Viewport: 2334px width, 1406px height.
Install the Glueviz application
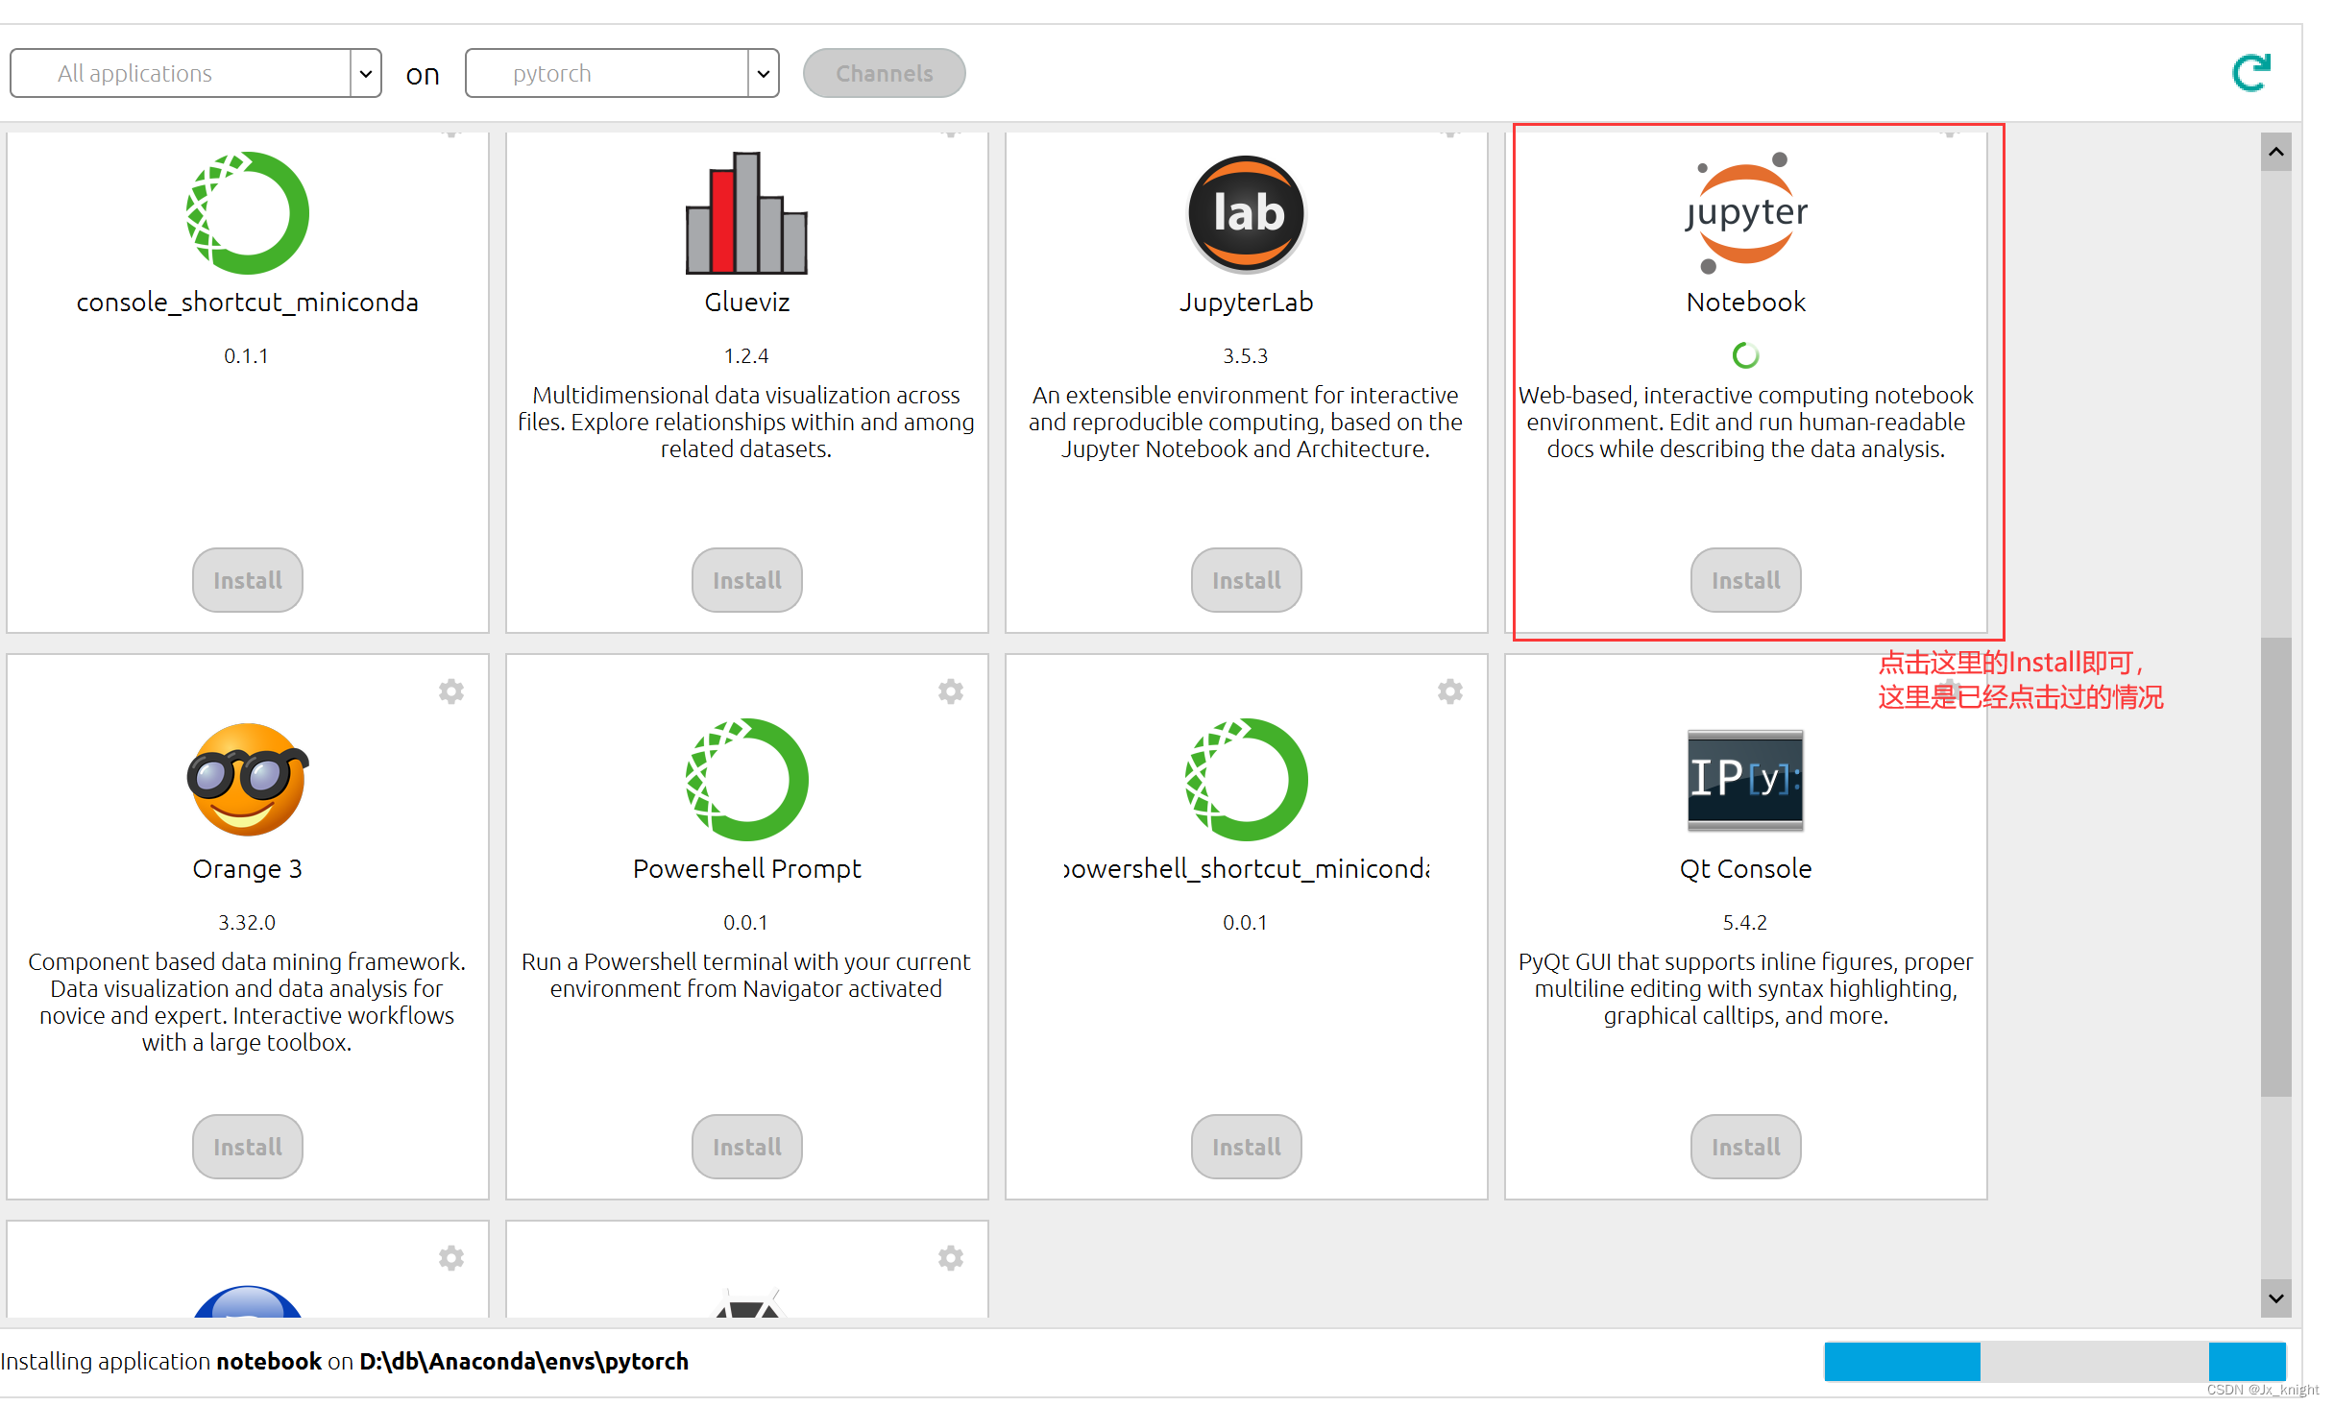tap(746, 580)
